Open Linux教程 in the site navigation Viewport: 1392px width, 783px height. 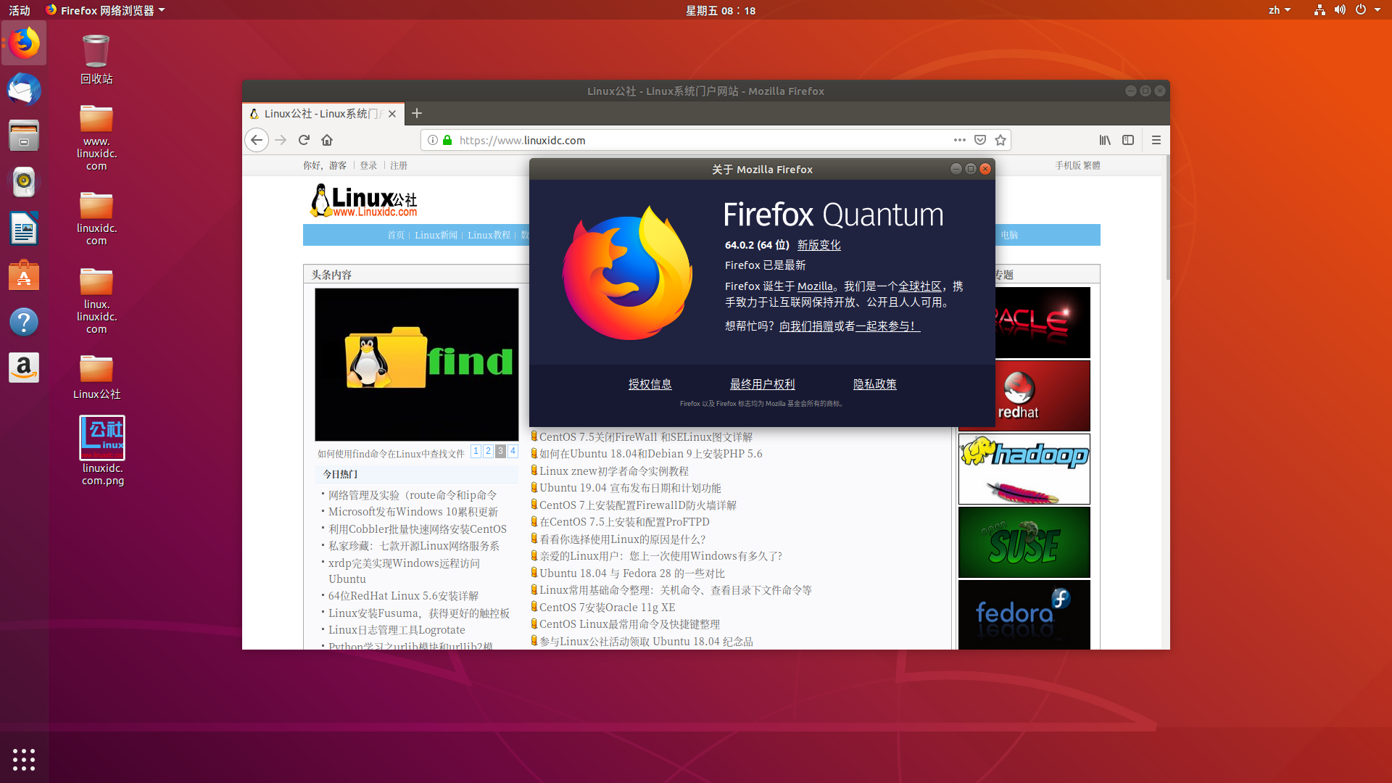tap(489, 235)
